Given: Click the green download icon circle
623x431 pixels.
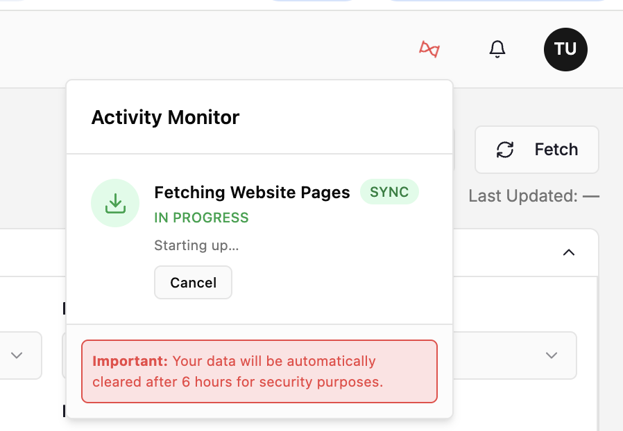Looking at the screenshot, I should point(115,203).
